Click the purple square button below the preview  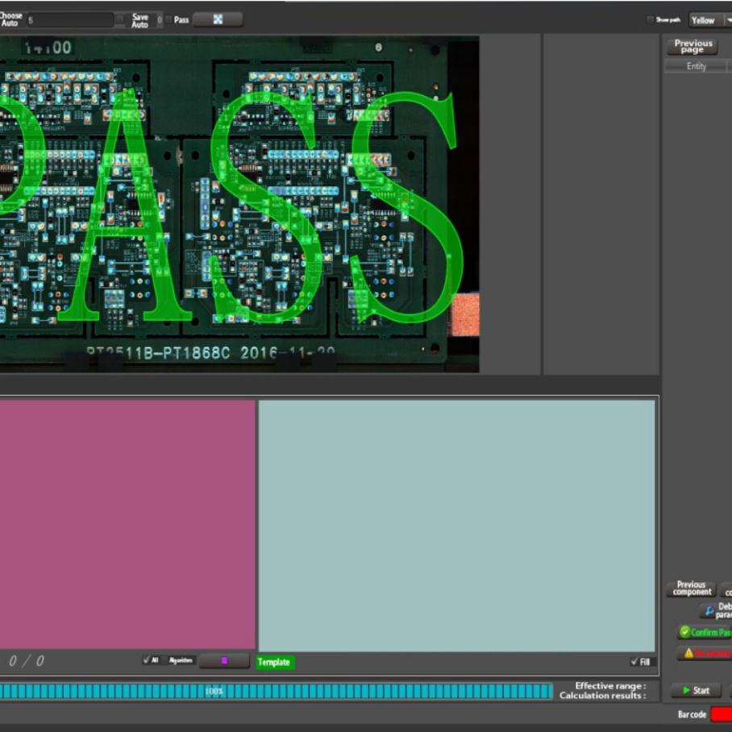coord(224,661)
